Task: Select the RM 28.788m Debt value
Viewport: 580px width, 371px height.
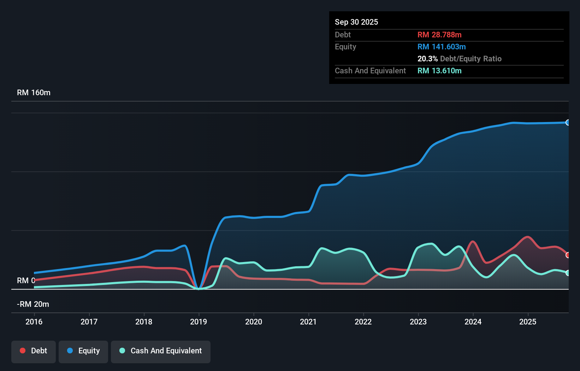Action: point(439,35)
